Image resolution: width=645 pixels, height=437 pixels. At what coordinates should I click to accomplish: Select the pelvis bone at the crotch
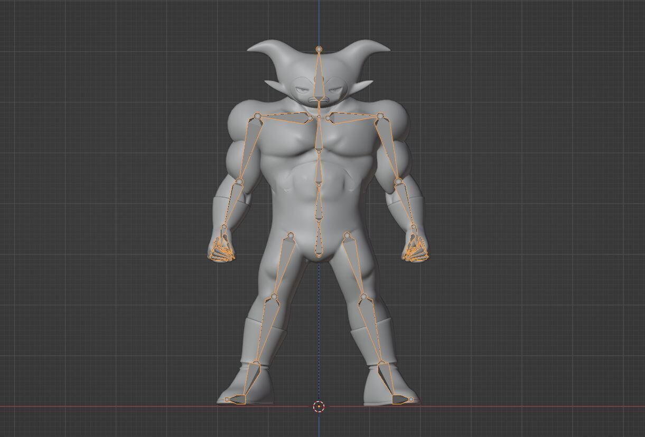point(319,239)
